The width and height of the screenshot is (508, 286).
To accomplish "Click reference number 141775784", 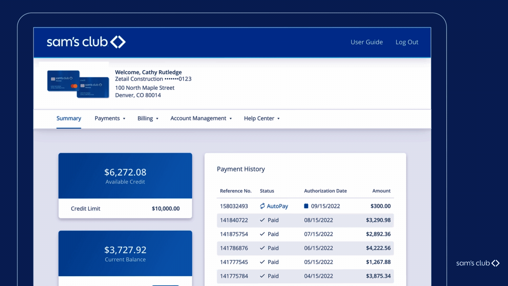I will coord(234,276).
